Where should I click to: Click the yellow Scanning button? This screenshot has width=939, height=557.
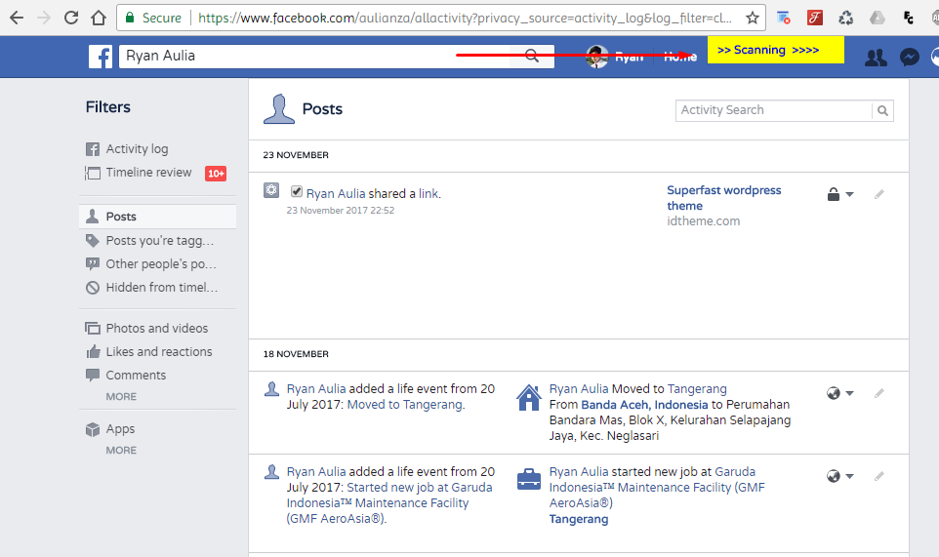point(776,50)
